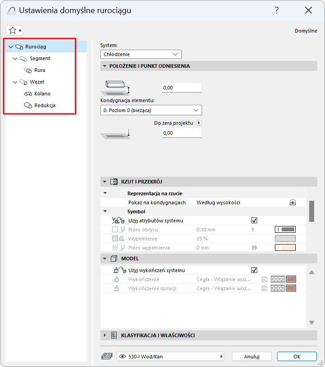Click the Do zera projektu elevation field

pos(181,133)
